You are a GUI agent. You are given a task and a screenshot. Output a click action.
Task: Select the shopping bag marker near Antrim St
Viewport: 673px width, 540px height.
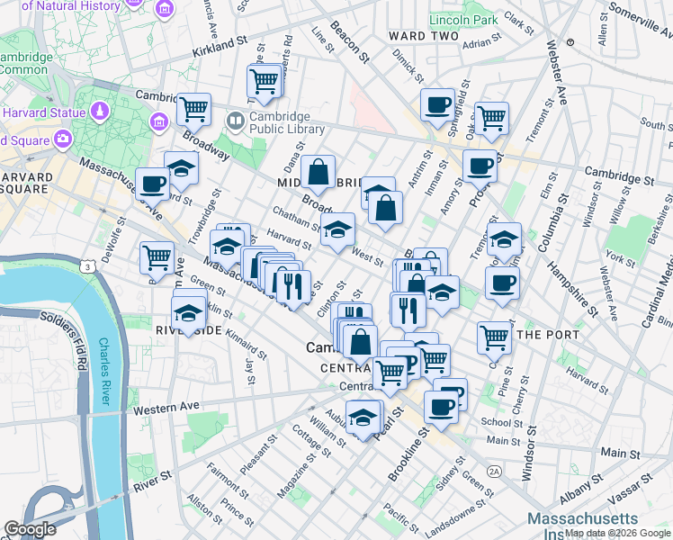385,209
